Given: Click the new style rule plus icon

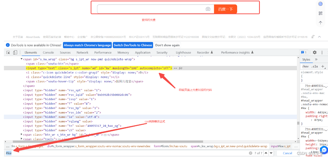Looking at the screenshot, I should coord(323,66).
